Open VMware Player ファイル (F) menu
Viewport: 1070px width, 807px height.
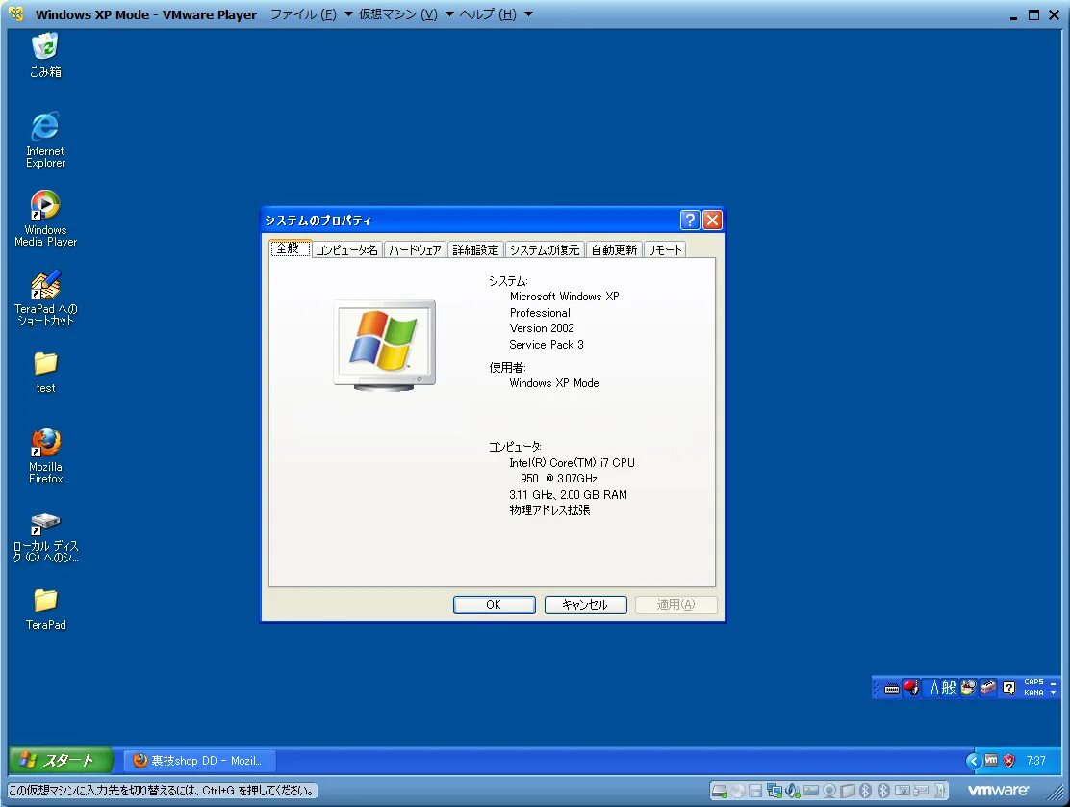pos(303,14)
